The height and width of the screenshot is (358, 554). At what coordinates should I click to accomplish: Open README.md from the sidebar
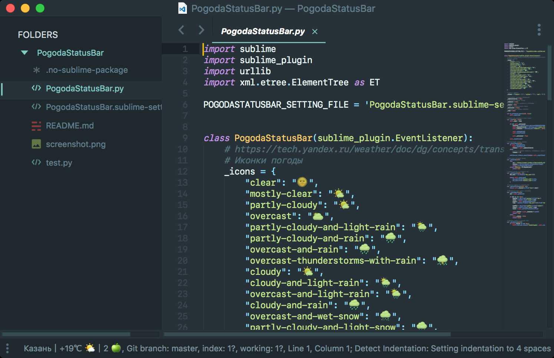[x=70, y=126]
